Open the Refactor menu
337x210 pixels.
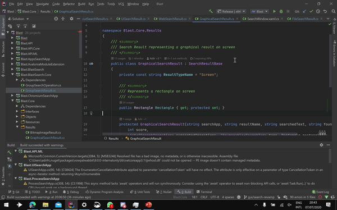click(x=69, y=4)
